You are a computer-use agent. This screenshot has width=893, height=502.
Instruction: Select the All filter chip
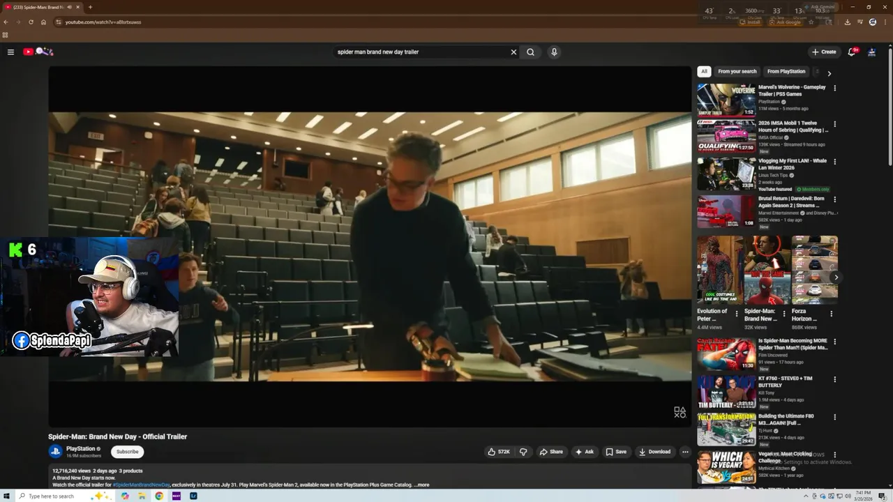tap(704, 71)
